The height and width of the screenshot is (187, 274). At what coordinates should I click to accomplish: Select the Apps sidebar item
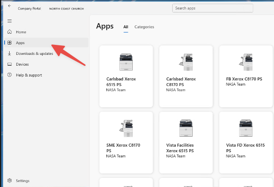coord(20,43)
